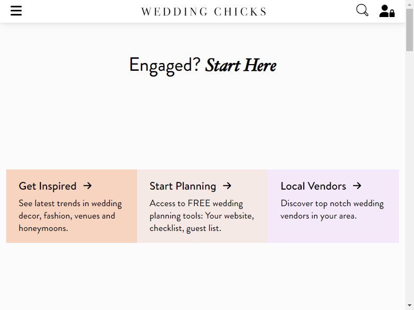
Task: Click the italic Start Here text
Action: 241,65
